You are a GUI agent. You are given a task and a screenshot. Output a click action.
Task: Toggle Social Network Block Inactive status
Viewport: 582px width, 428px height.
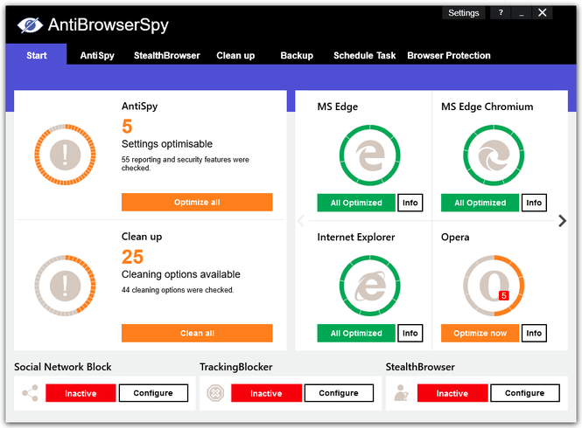pos(81,393)
